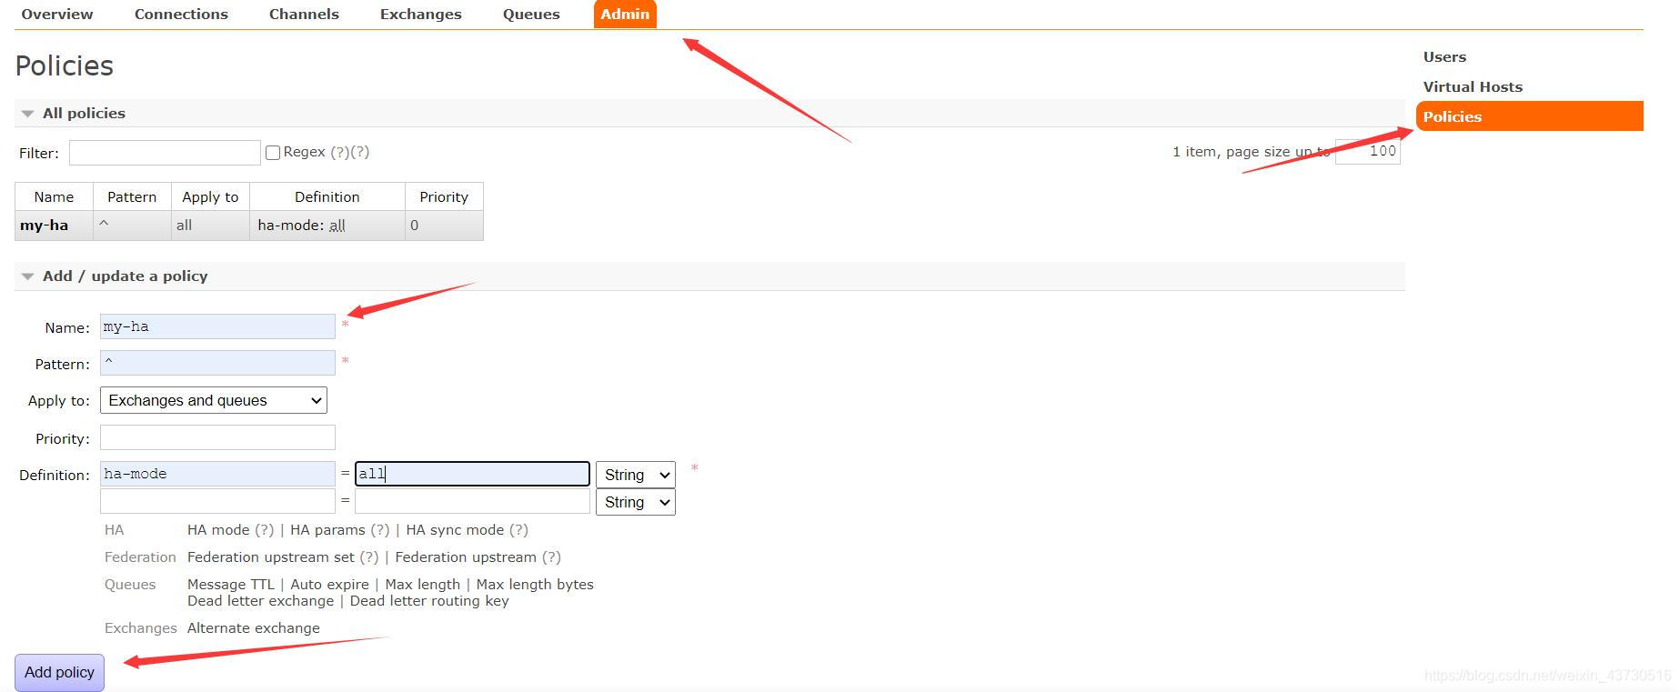This screenshot has height=692, width=1680.
Task: Open the second Regex (?) help link
Action: [x=359, y=152]
